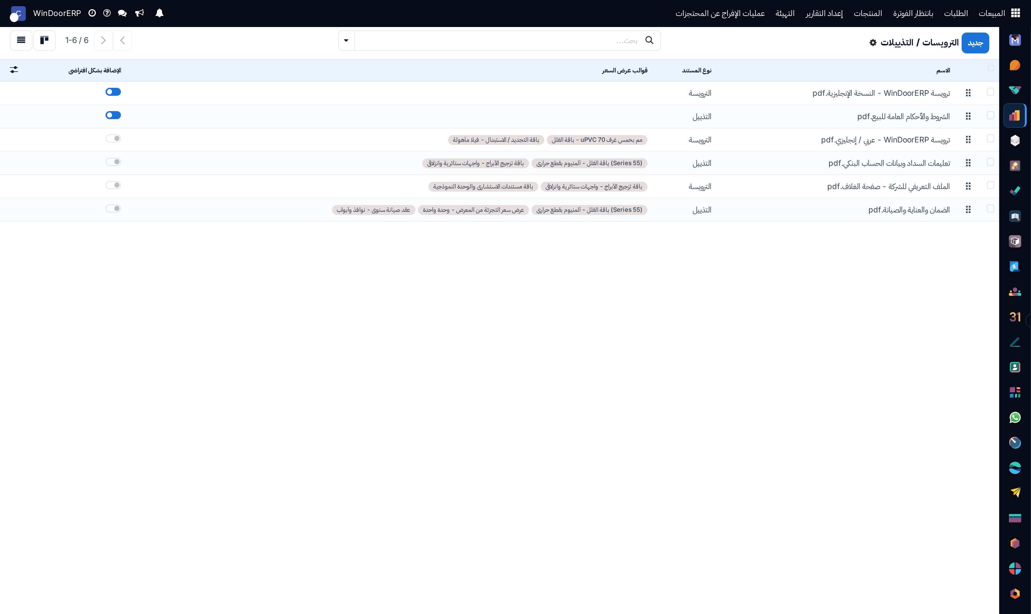Switch to list view
Screen dimensions: 1031x614
[21, 40]
